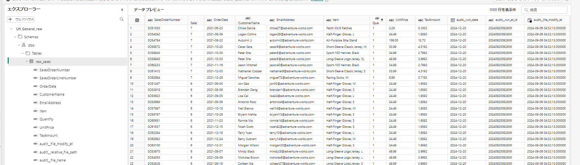The height and width of the screenshot is (165, 580).
Task: Collapse the dbo schema chevron
Action: coord(19,45)
